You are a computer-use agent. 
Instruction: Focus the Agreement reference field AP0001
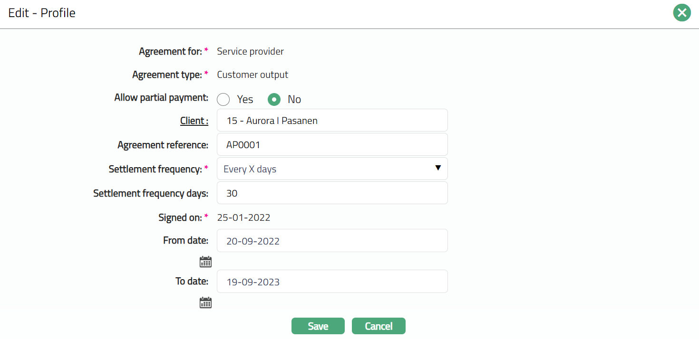[x=332, y=144]
